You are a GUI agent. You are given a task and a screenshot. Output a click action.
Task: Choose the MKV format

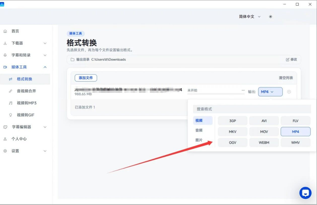(x=232, y=132)
